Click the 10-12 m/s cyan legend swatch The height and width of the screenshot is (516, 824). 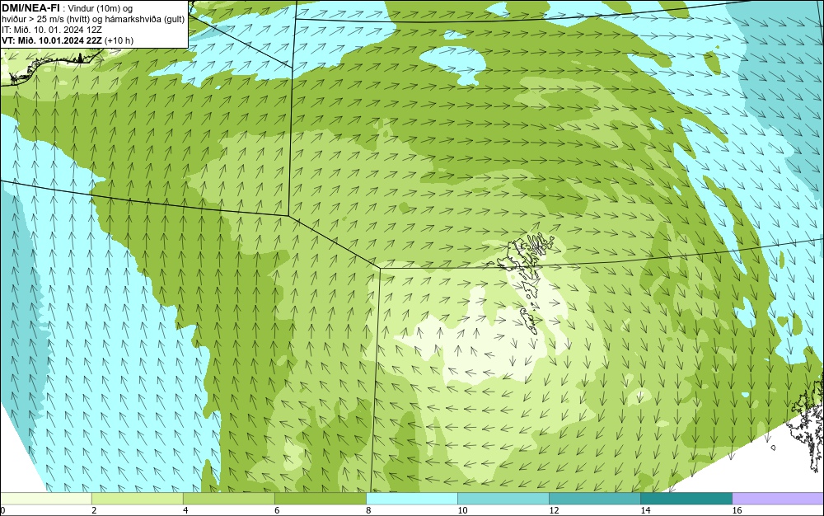click(503, 499)
